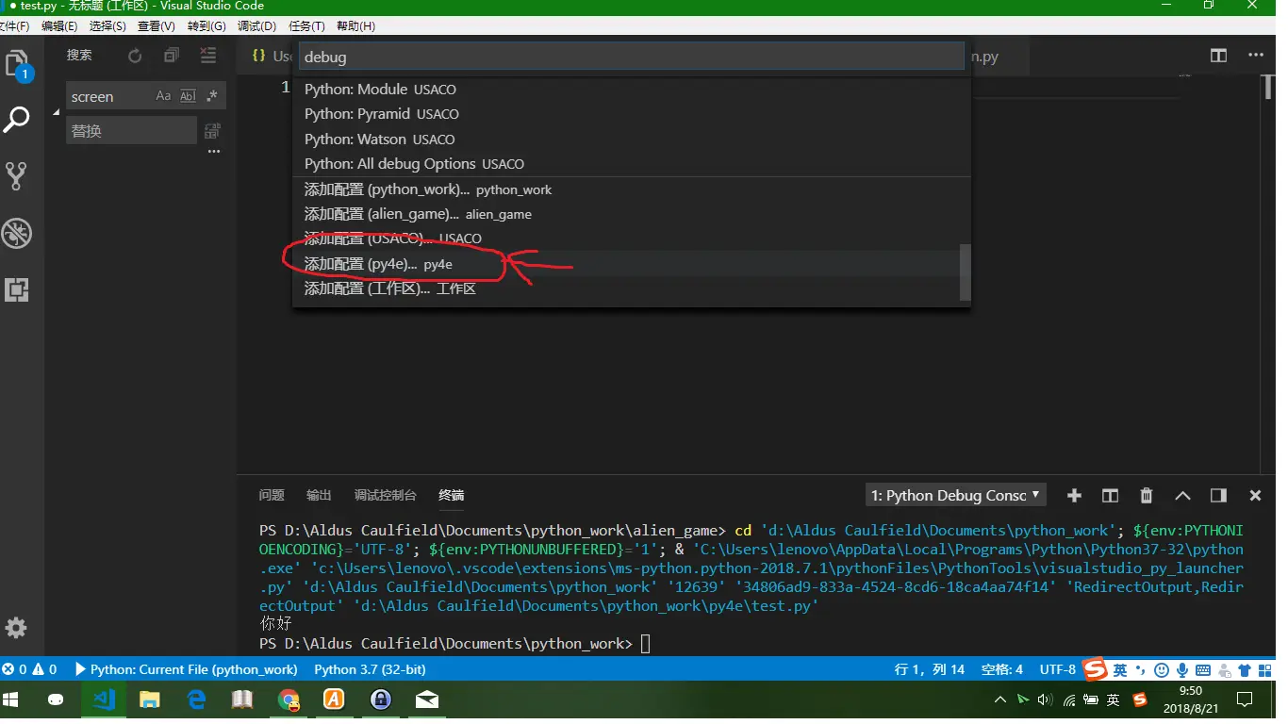Open the Windows action center

(1245, 699)
